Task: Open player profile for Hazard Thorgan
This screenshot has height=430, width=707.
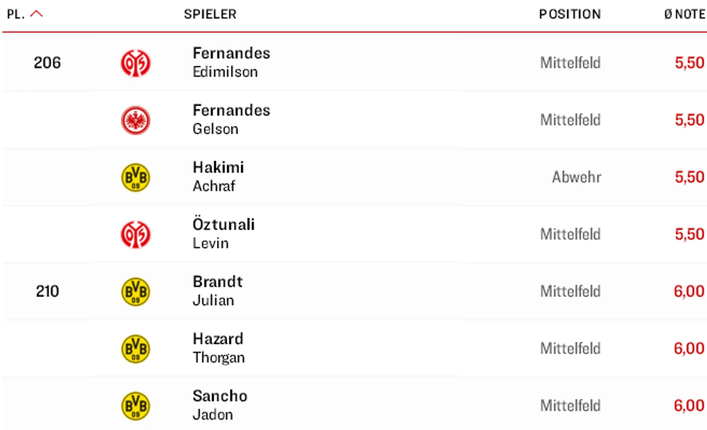Action: (219, 348)
